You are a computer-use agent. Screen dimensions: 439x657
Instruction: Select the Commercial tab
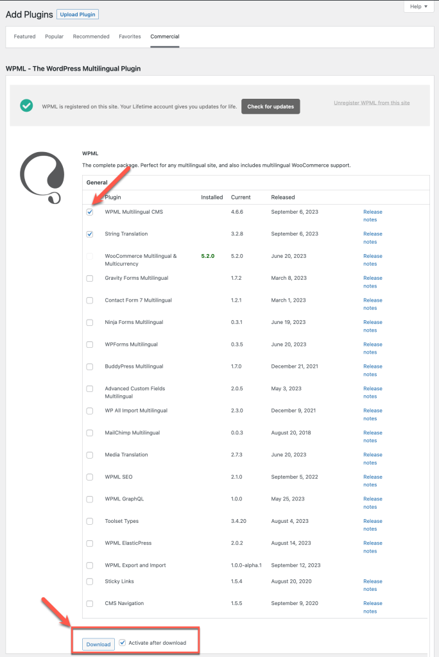click(165, 37)
